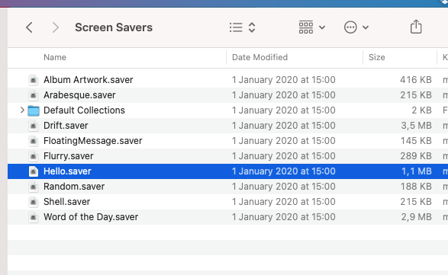Select the Default Collections folder icon
448x275 pixels.
tap(34, 110)
